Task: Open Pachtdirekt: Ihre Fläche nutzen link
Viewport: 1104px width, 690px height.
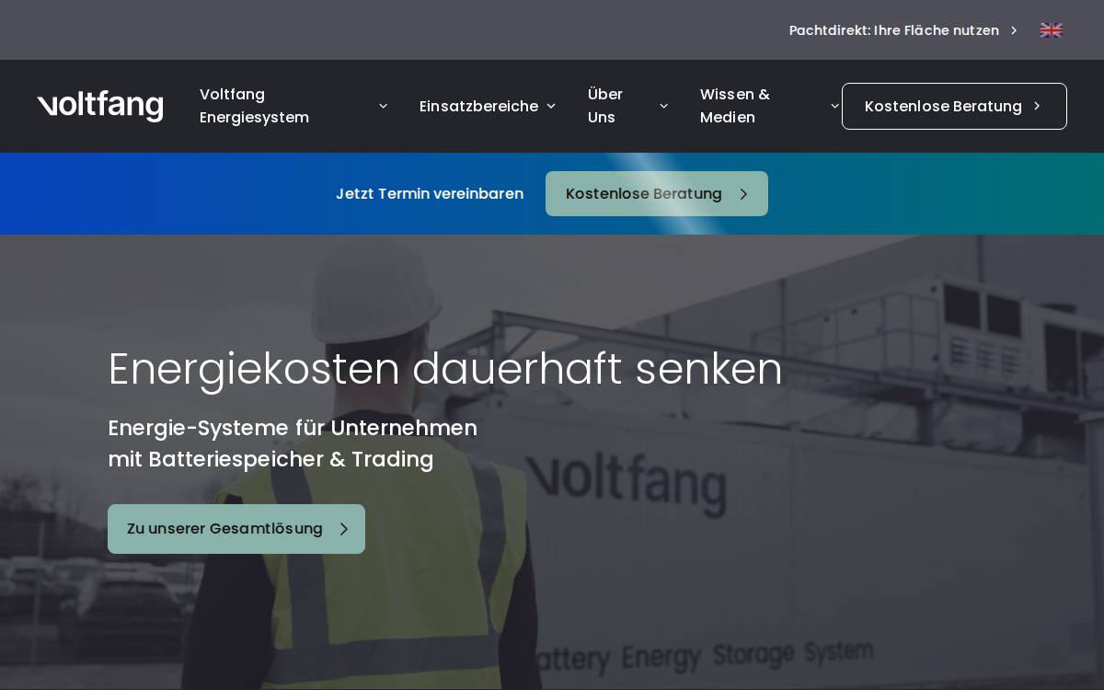Action: (893, 30)
